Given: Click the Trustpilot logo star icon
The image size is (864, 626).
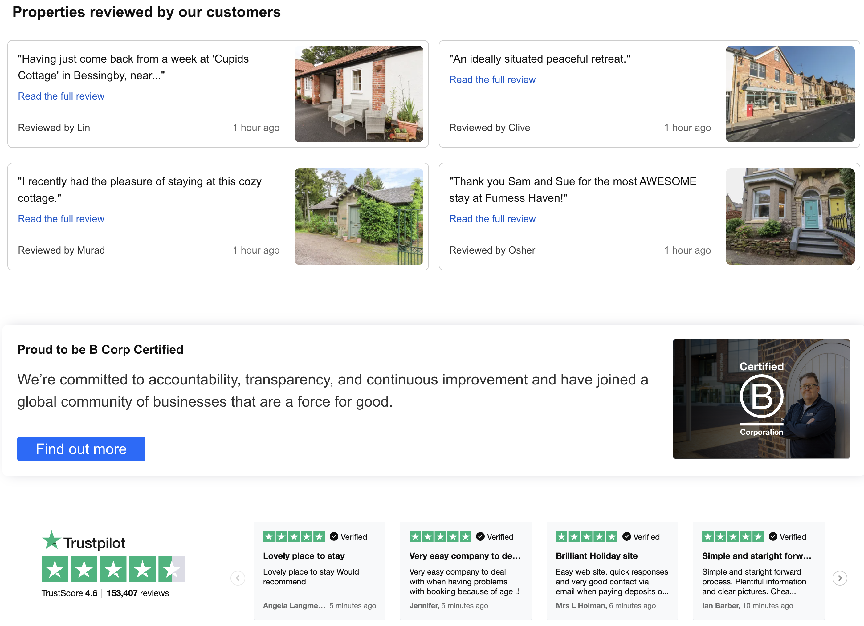Looking at the screenshot, I should click(51, 541).
